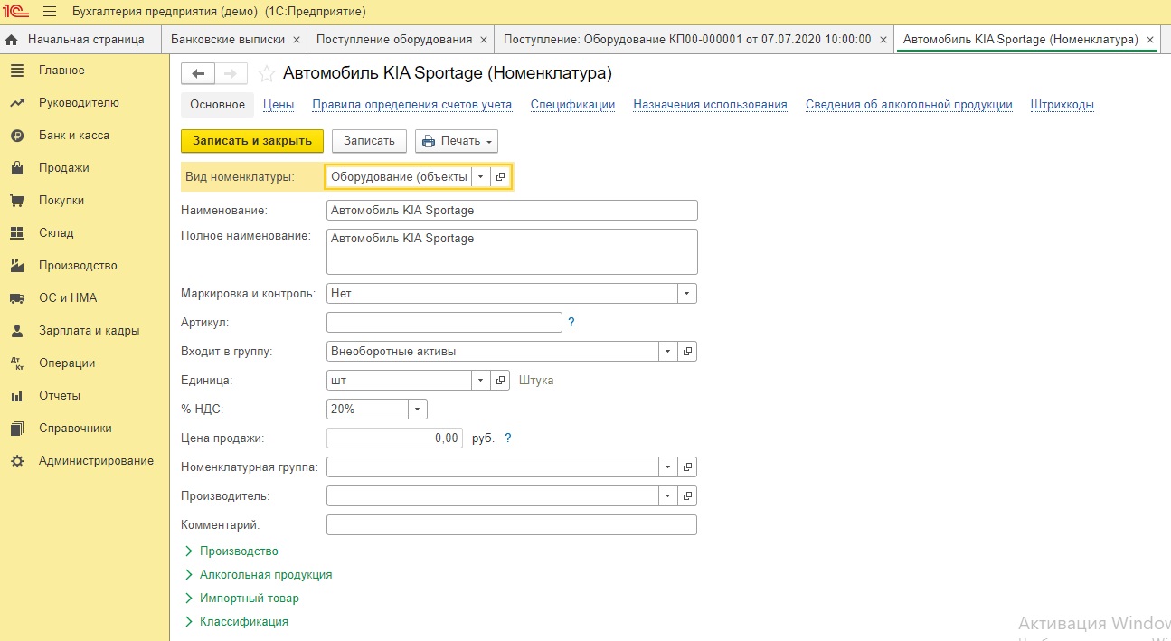Click the Записать и закрыть button
This screenshot has height=641, width=1171.
[x=252, y=141]
